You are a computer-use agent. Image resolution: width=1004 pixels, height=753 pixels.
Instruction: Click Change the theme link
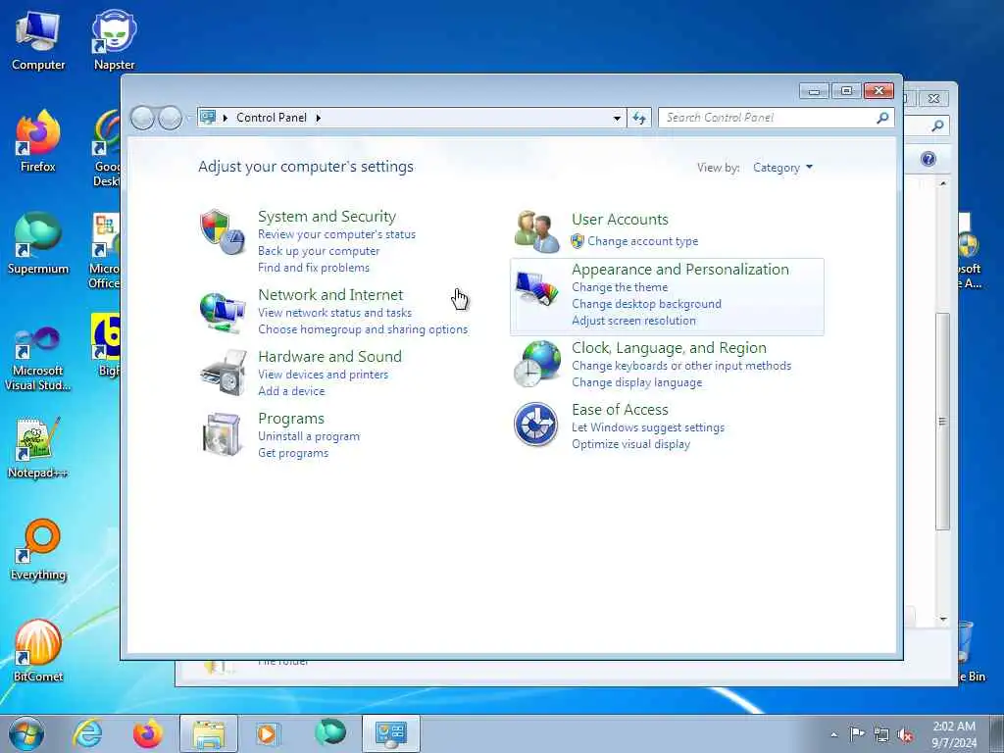(620, 287)
